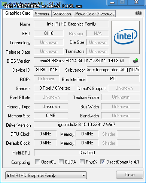The width and height of the screenshot is (146, 183).
Task: Minimize the GPU-Z window
Action: click(x=112, y=3)
